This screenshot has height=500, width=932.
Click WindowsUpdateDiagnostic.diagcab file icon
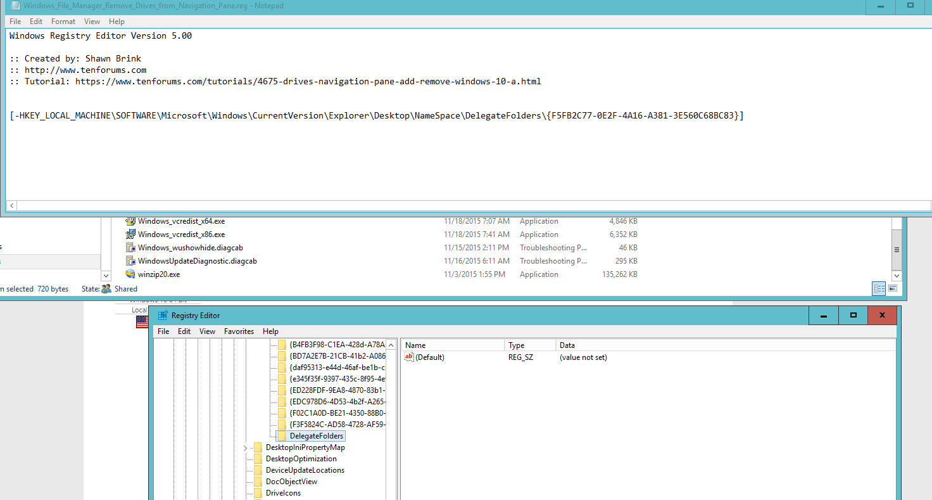pos(130,261)
